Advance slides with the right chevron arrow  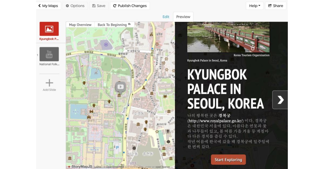click(281, 99)
